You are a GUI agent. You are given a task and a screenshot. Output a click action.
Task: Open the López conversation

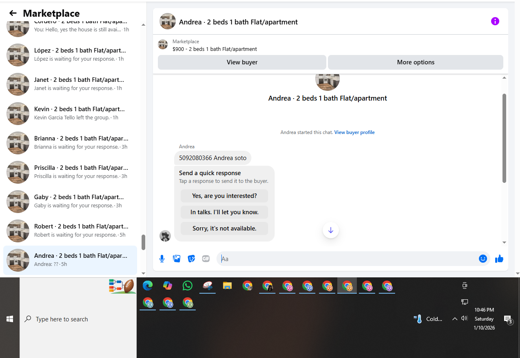pyautogui.click(x=70, y=55)
